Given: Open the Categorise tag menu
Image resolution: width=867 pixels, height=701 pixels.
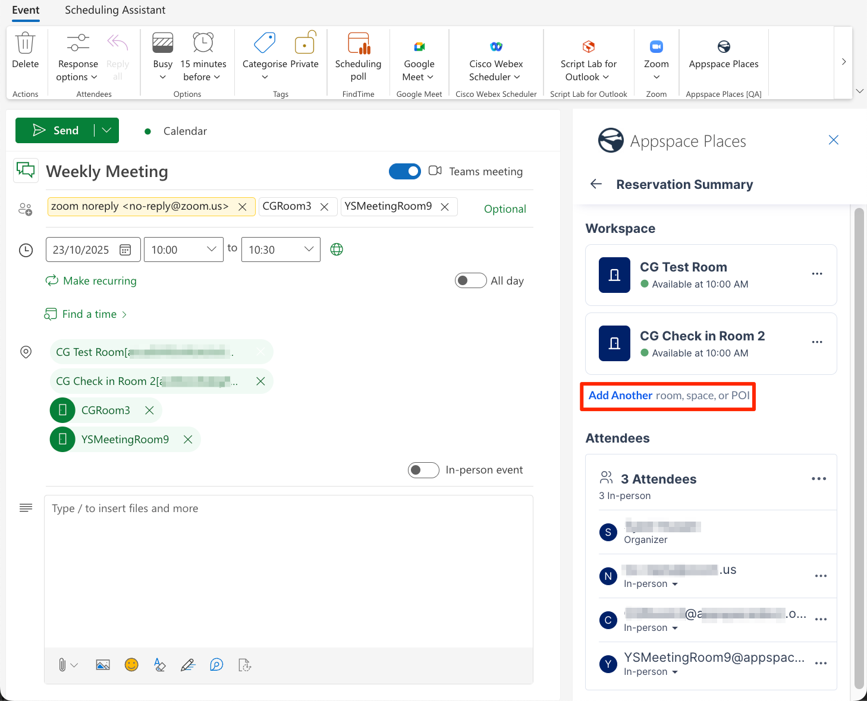Looking at the screenshot, I should [x=265, y=58].
